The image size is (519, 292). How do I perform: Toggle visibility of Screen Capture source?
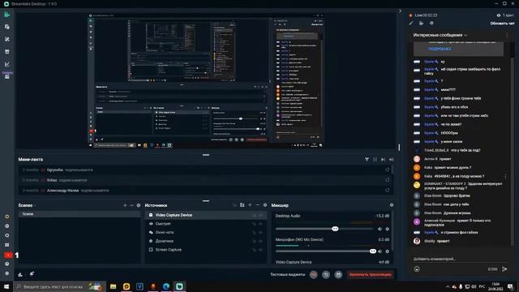pyautogui.click(x=261, y=250)
